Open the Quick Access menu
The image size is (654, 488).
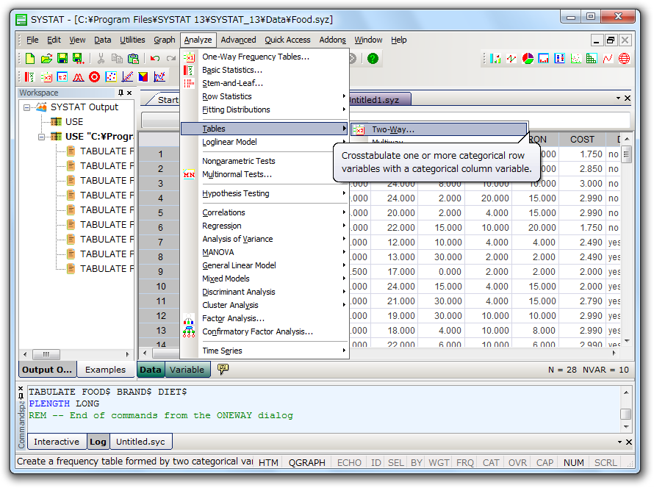click(x=287, y=40)
